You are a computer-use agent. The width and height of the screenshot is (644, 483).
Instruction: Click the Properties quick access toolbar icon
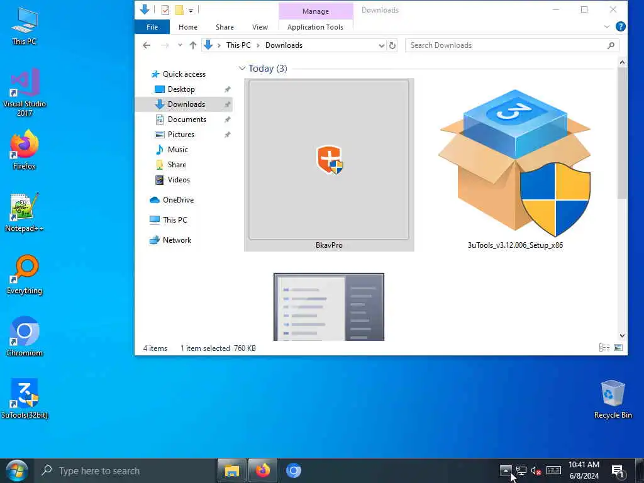coord(165,10)
